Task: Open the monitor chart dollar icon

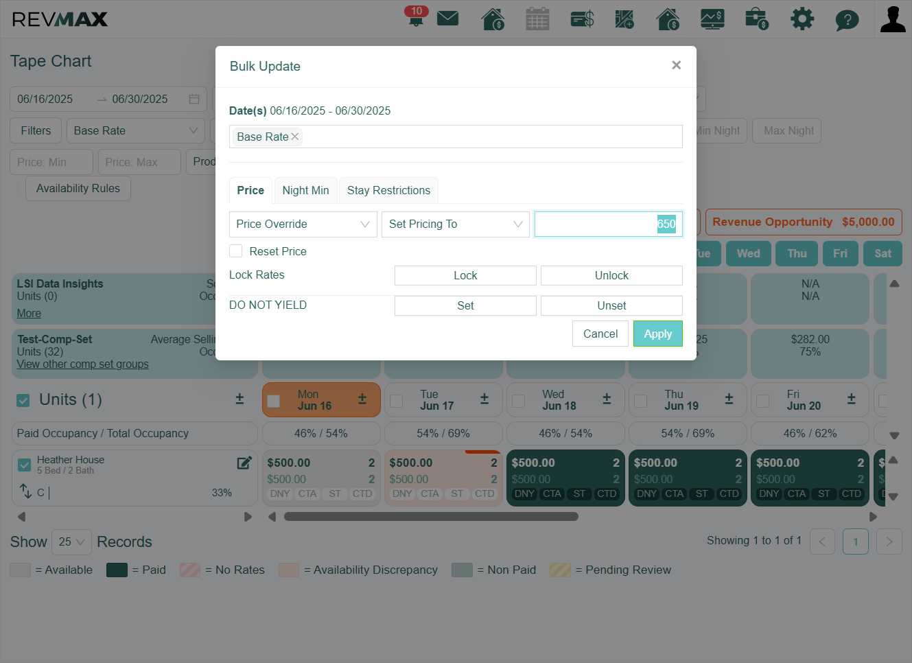Action: (x=712, y=19)
